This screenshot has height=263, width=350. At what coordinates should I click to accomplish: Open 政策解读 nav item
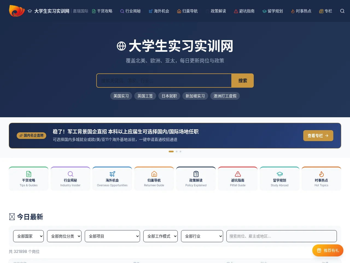click(x=216, y=11)
